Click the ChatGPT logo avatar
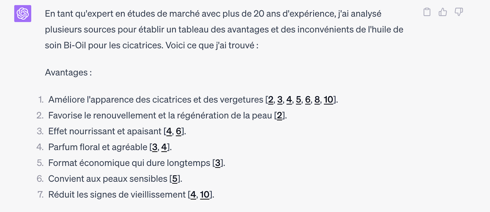Viewport: 490px width, 212px height. pos(23,14)
